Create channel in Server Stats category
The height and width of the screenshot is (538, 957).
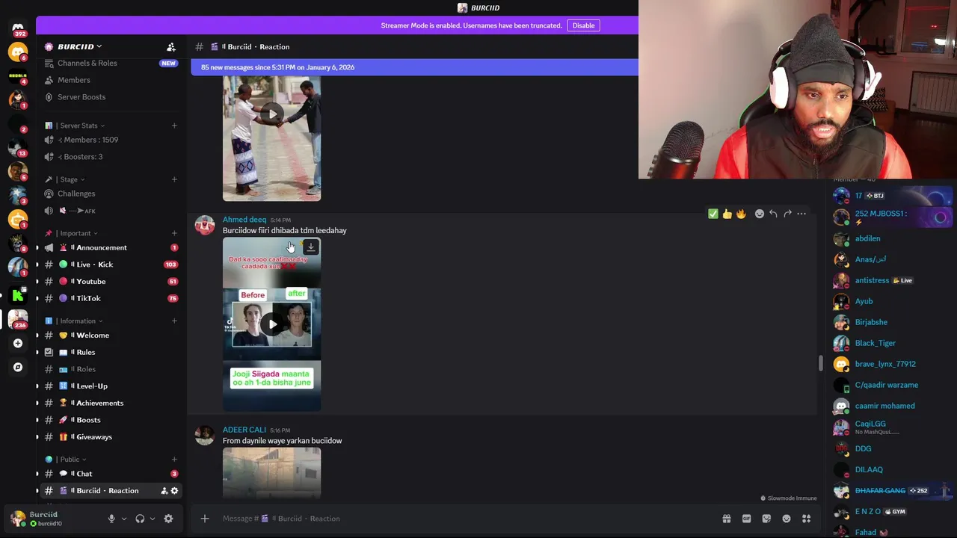coord(174,126)
